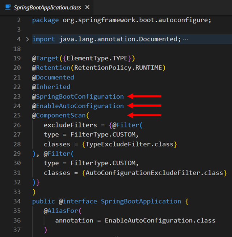Click ElementType.TYPE in the Target annotation
The image size is (232, 237).
click(x=97, y=58)
